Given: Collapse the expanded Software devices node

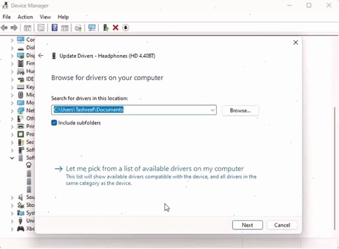Looking at the screenshot, I should tap(12, 158).
